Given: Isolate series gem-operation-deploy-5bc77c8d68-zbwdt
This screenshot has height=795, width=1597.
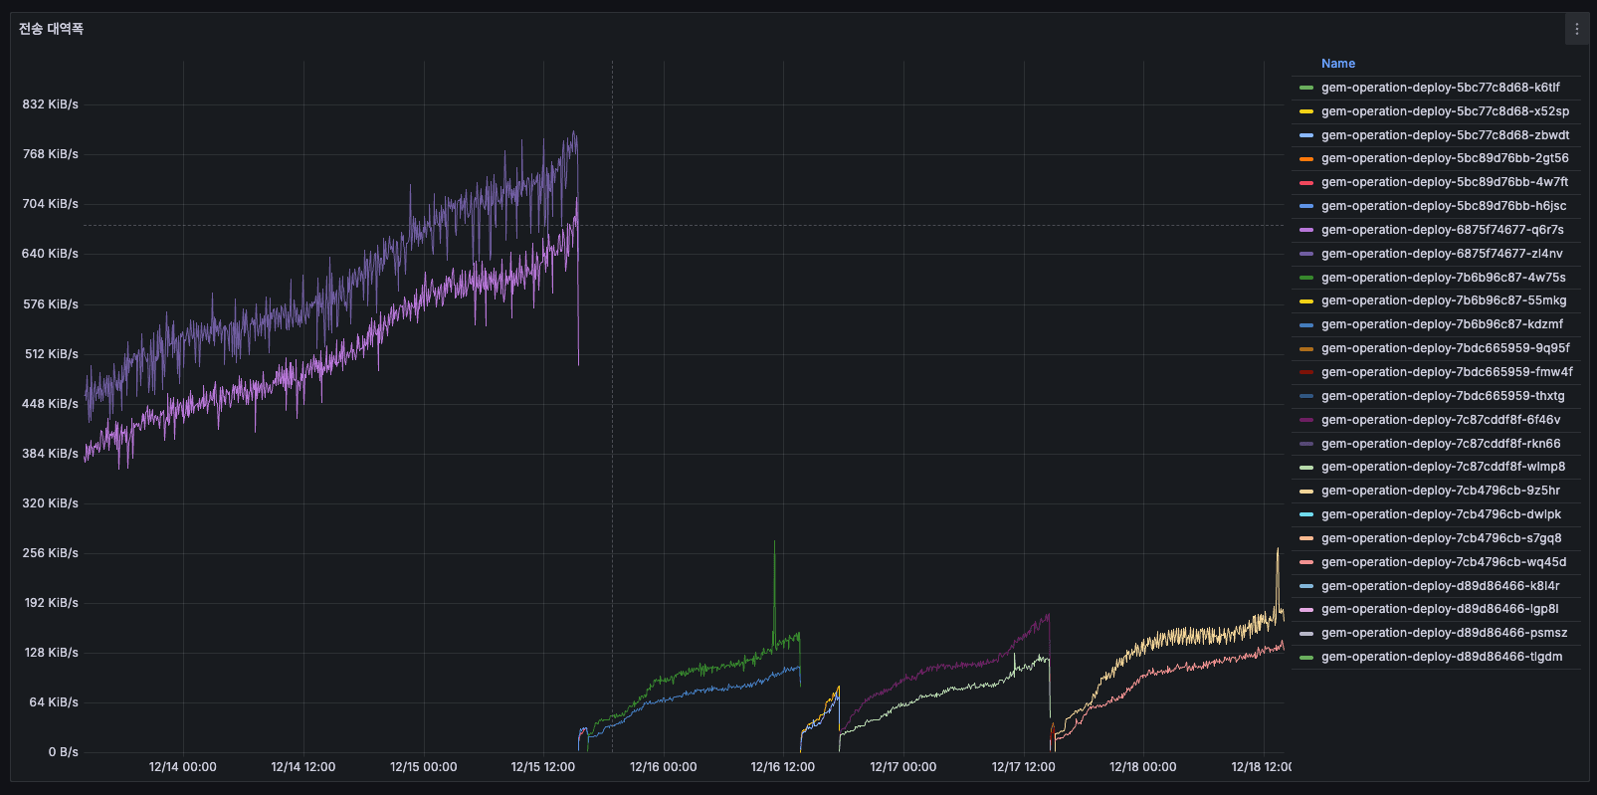Looking at the screenshot, I should pos(1445,135).
